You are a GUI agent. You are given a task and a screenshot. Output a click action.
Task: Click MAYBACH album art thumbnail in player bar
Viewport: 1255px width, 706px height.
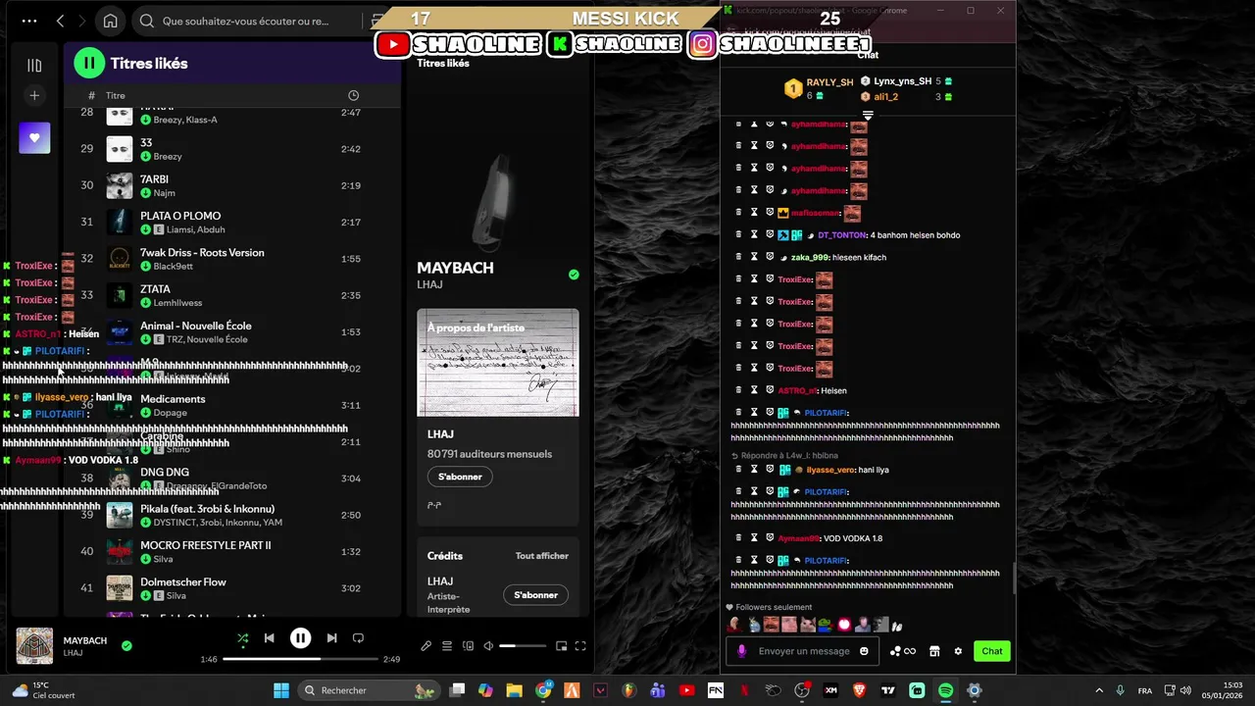tap(34, 646)
